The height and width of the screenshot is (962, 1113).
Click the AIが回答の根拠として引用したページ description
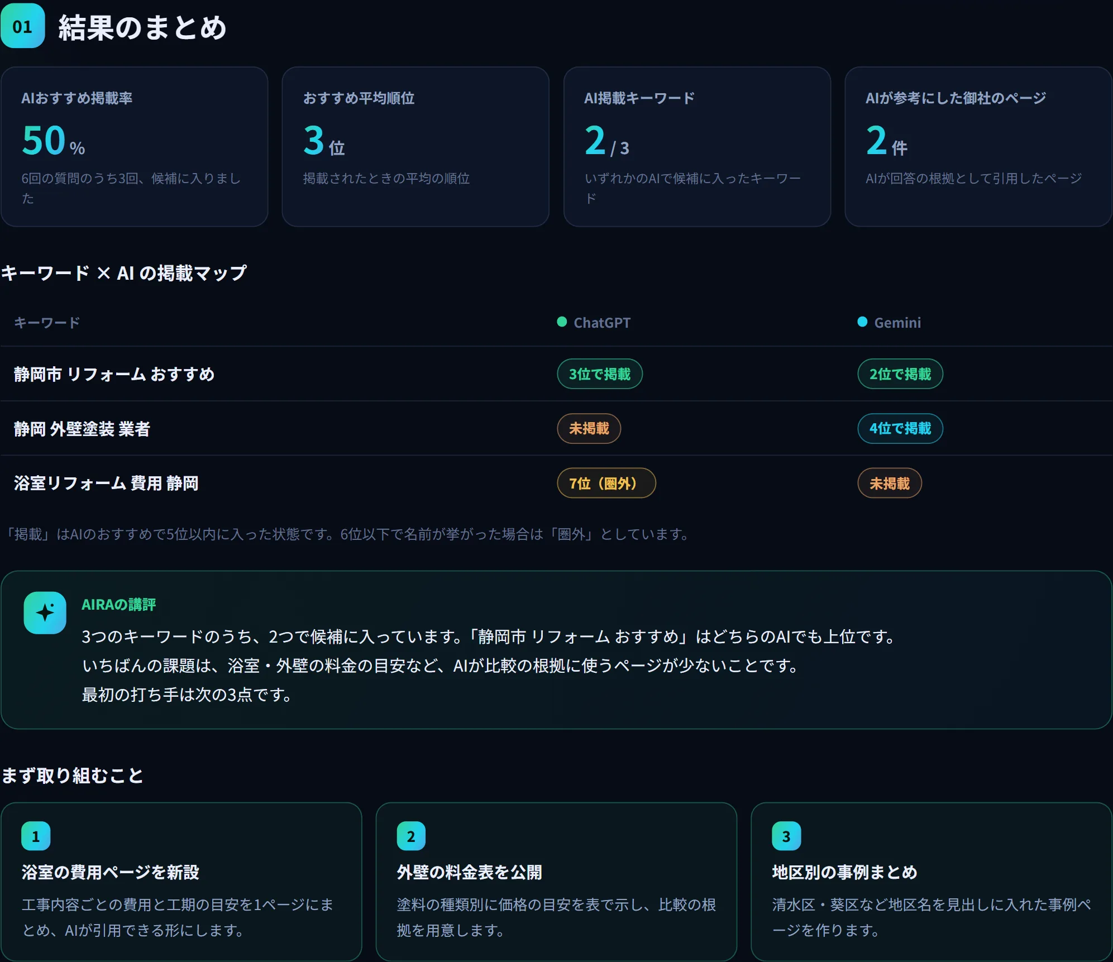973,178
